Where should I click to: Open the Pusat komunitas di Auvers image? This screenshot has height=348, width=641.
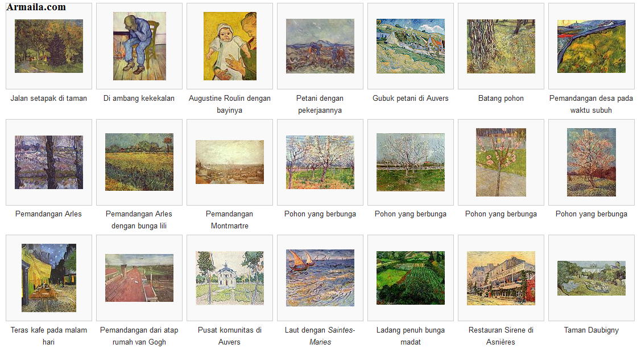(230, 278)
